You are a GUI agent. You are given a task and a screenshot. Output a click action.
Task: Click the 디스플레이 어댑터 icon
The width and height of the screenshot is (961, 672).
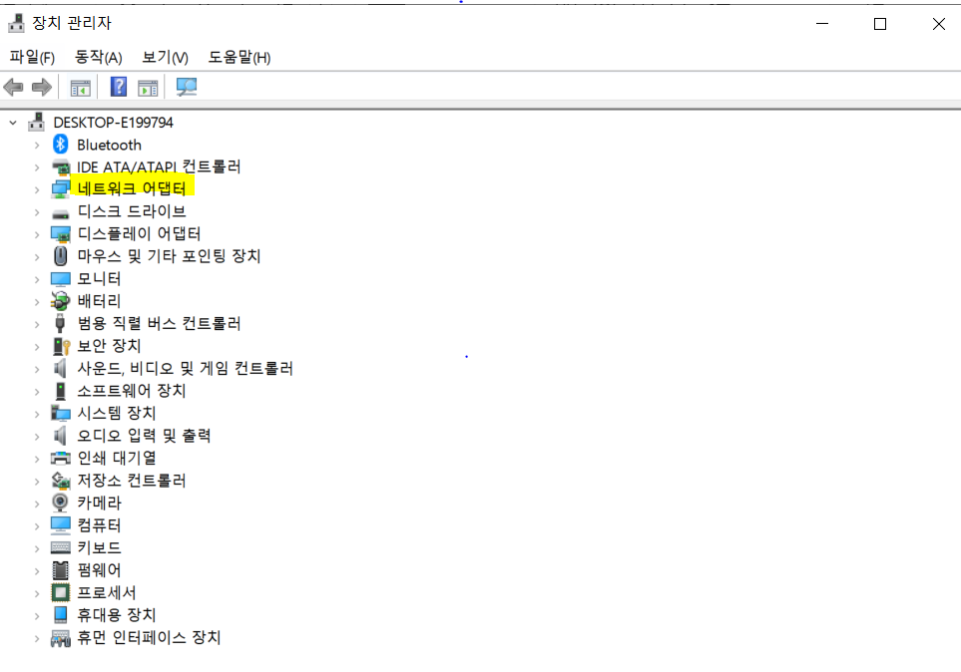point(60,234)
